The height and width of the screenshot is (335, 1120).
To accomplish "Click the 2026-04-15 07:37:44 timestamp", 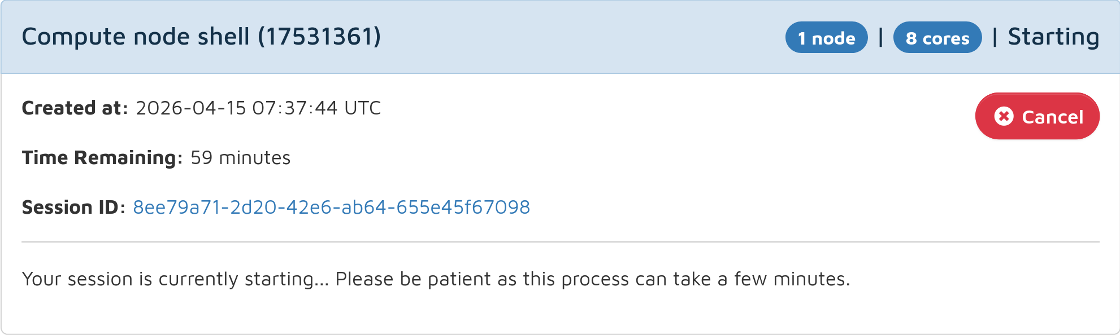I will pos(236,108).
